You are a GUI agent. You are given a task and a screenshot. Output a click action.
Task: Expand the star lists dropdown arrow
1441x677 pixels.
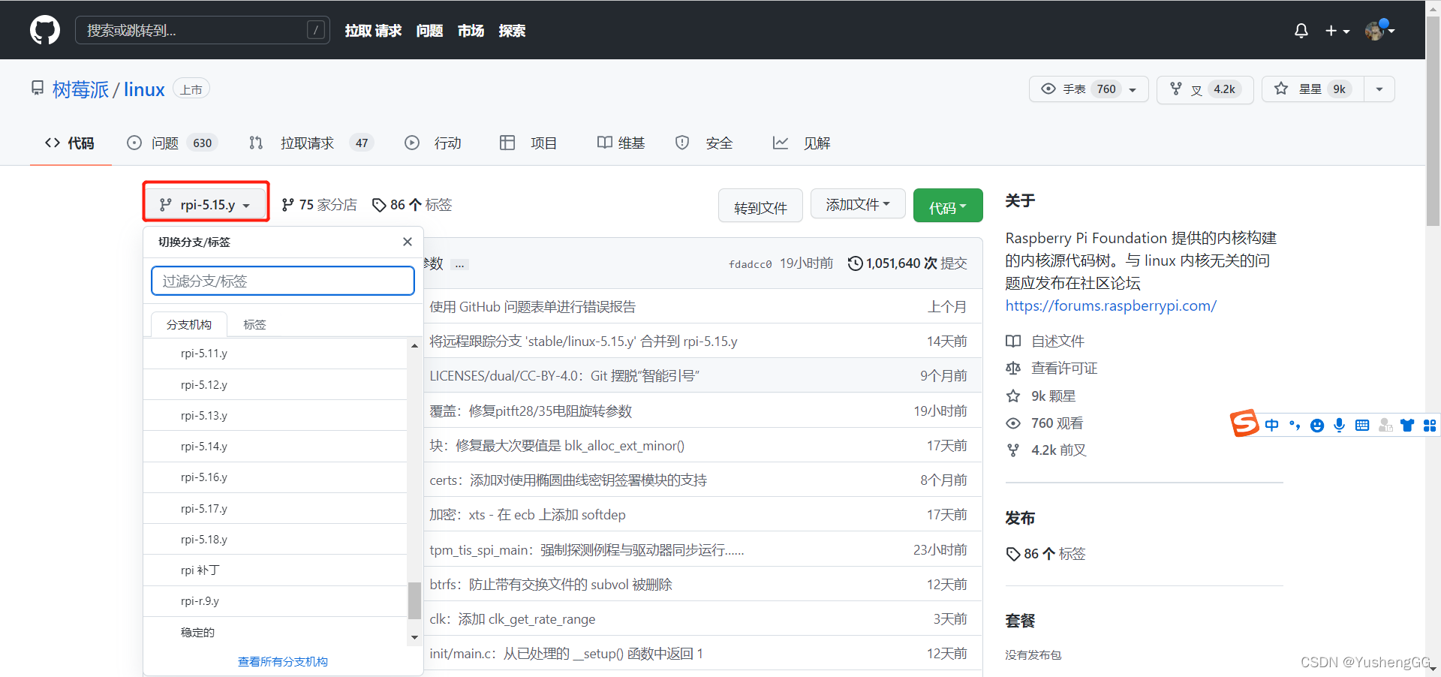pyautogui.click(x=1379, y=89)
